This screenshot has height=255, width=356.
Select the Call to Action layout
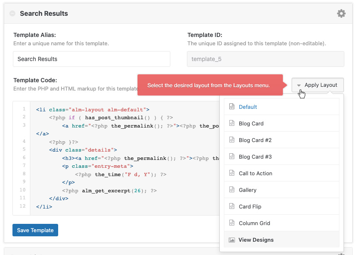[282, 173]
